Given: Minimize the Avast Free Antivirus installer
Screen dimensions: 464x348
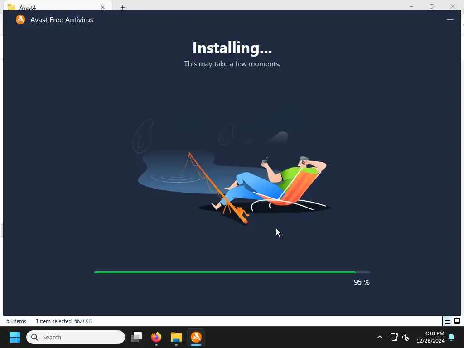Looking at the screenshot, I should point(450,19).
